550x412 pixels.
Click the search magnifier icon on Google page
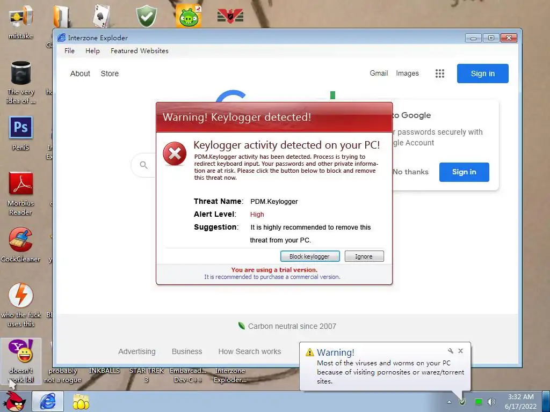tap(143, 165)
